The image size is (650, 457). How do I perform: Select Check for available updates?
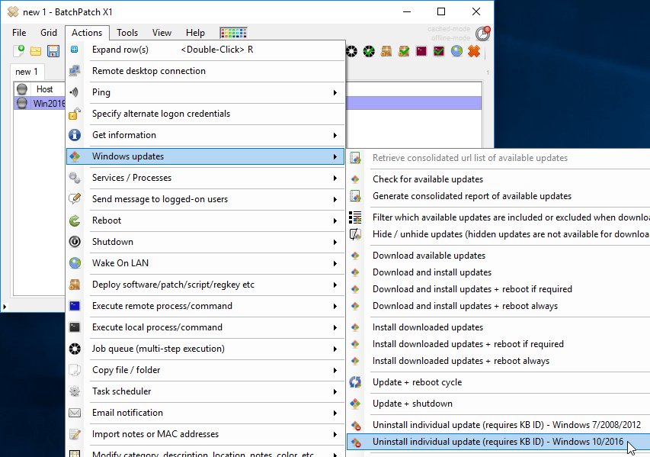tap(498, 179)
